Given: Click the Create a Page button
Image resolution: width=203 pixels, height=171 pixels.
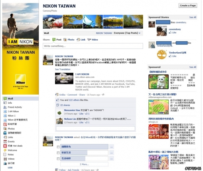Looking at the screenshot, I should [188, 6].
